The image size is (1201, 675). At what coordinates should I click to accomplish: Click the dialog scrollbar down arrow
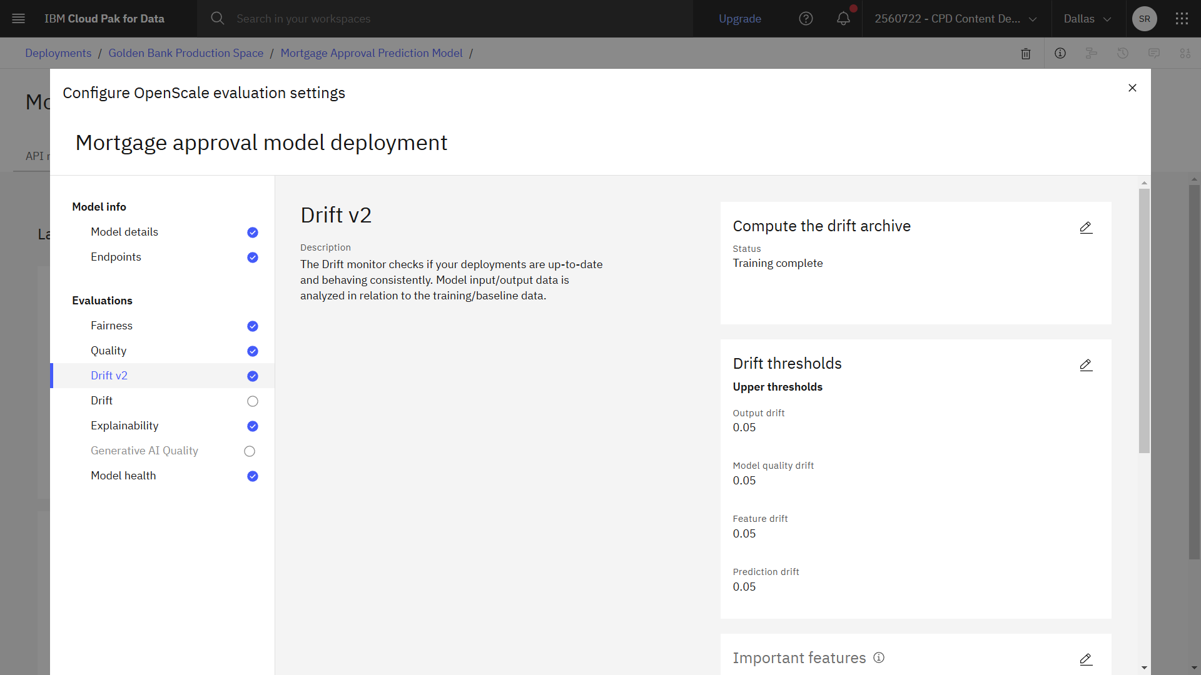[x=1144, y=667]
